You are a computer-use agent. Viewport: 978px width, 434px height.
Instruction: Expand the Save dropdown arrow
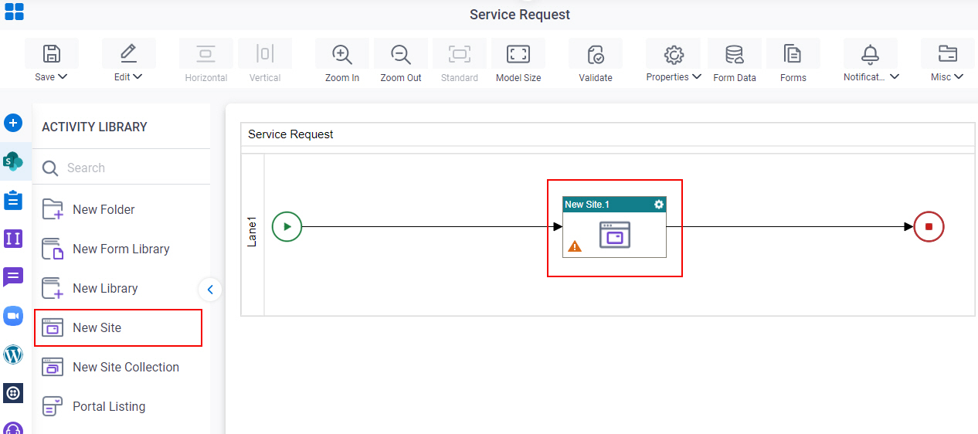point(63,76)
